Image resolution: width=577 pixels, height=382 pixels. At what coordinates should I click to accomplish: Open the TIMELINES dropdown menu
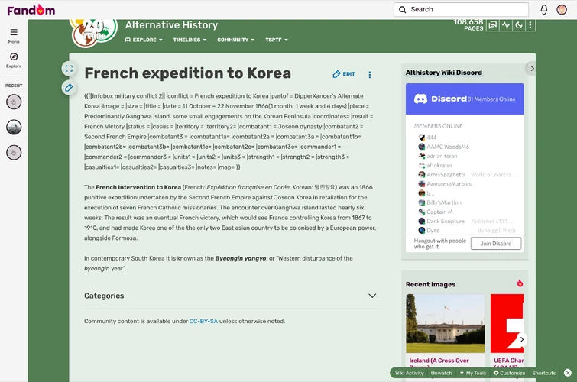pyautogui.click(x=190, y=40)
